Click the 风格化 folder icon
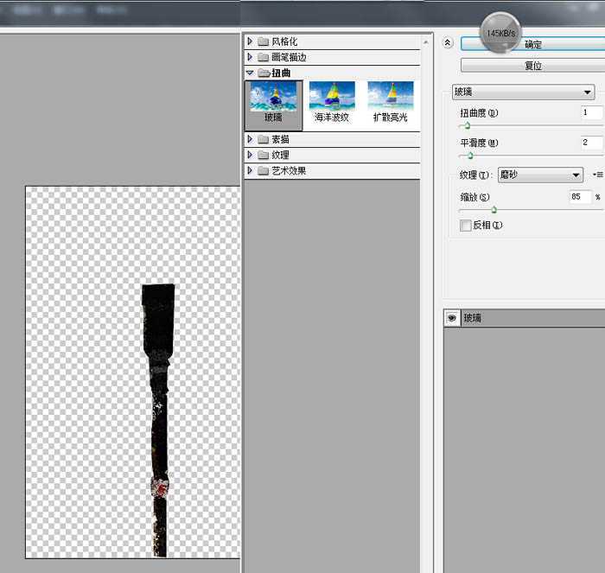Image resolution: width=605 pixels, height=573 pixels. tap(263, 41)
